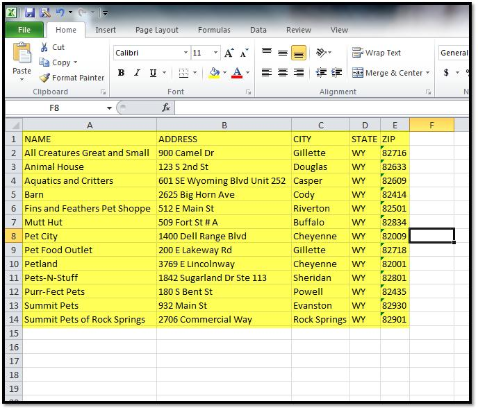
Task: Click the Borders icon
Action: pyautogui.click(x=183, y=73)
